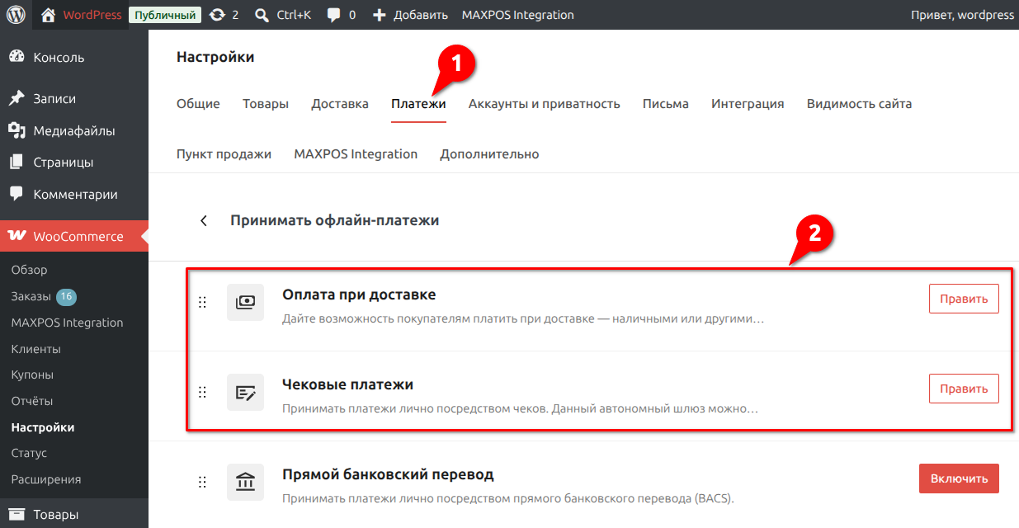This screenshot has height=528, width=1019.
Task: Open the Аккаунты и приватность tab
Action: (545, 103)
